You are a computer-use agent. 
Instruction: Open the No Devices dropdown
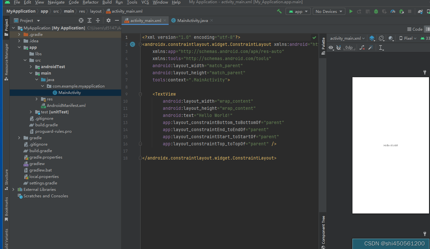point(329,11)
